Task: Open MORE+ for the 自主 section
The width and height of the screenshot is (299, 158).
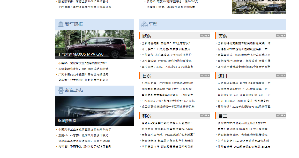Action: tap(281, 116)
